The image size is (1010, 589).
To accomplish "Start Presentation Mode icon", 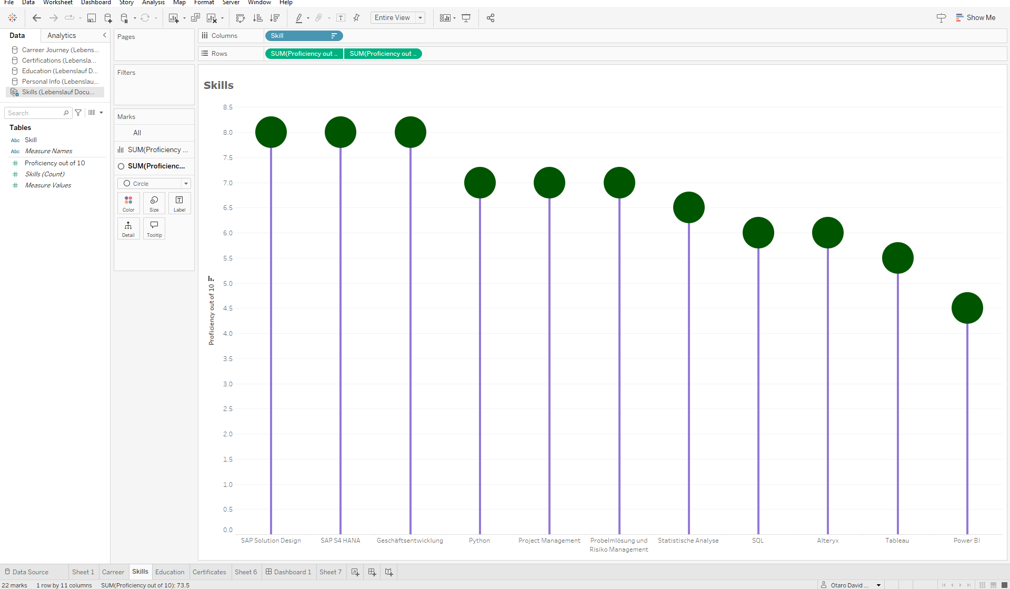I will click(466, 18).
